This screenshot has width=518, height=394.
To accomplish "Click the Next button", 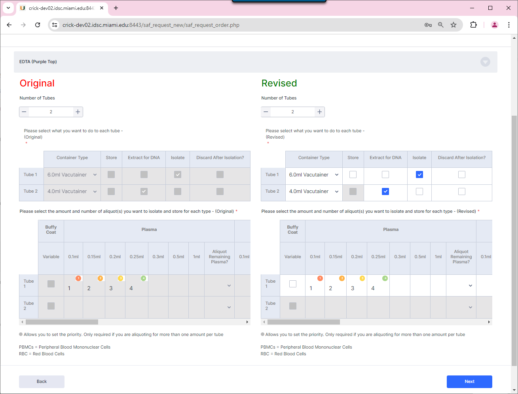I will 469,381.
